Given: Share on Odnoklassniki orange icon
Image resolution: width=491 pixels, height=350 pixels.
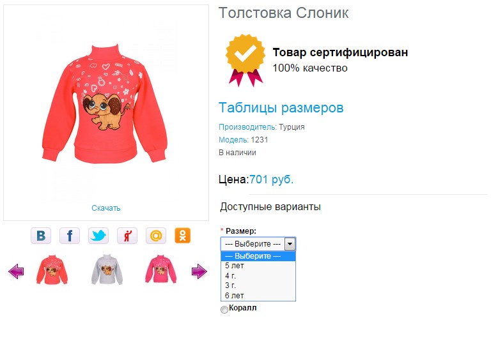Looking at the screenshot, I should pos(183,236).
